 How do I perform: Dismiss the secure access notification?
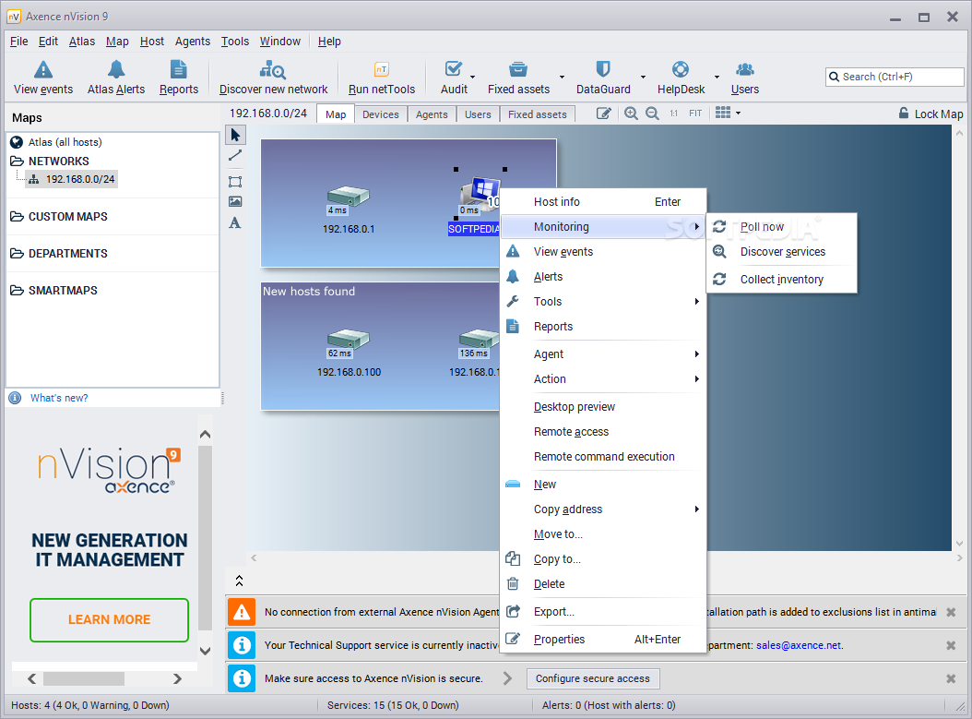950,678
